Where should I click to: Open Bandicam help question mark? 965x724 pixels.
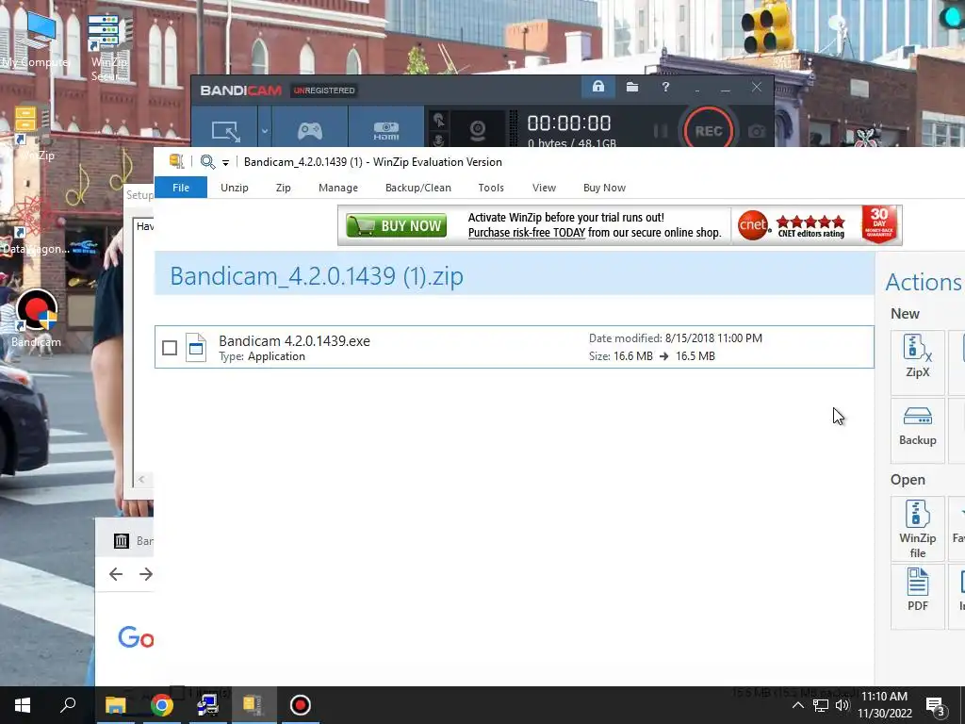[x=665, y=87]
